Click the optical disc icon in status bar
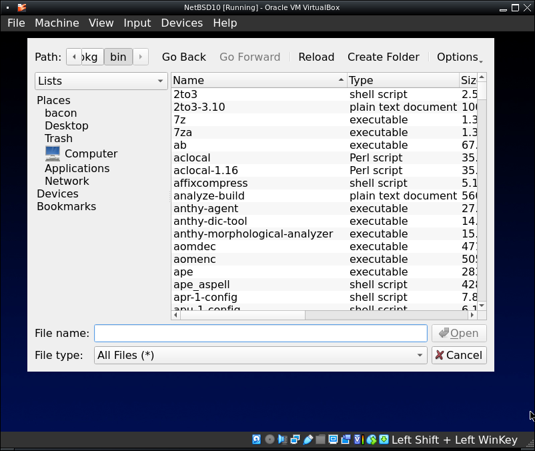 [x=270, y=440]
